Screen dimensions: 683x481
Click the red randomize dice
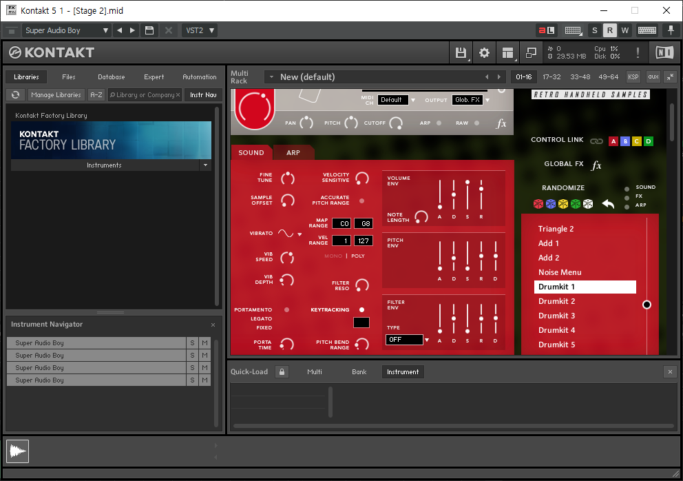pyautogui.click(x=538, y=204)
